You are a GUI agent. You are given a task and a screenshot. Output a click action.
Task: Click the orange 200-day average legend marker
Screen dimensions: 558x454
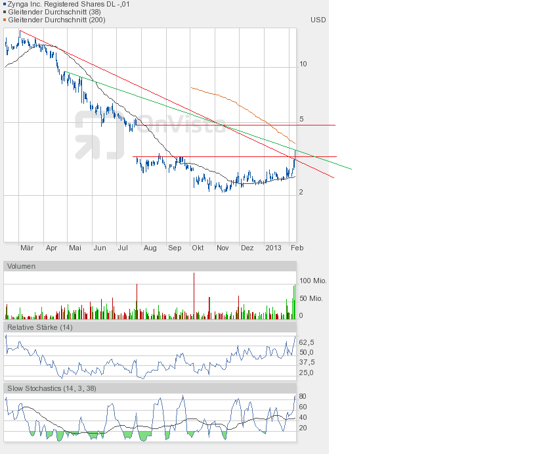[5, 20]
